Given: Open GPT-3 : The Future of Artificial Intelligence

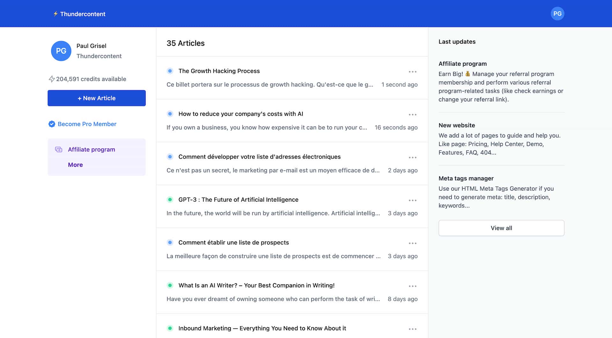Looking at the screenshot, I should tap(238, 200).
